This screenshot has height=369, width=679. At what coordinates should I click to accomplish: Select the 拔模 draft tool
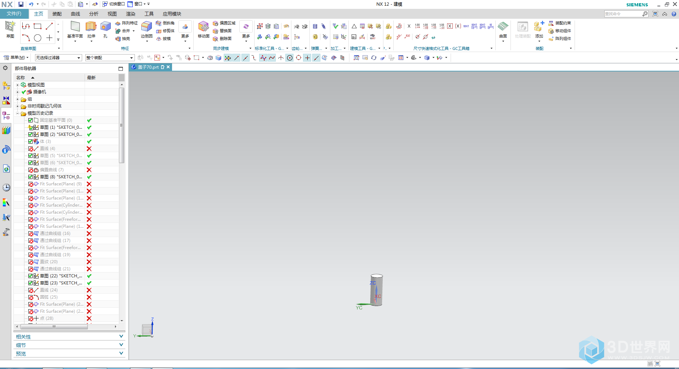point(164,39)
